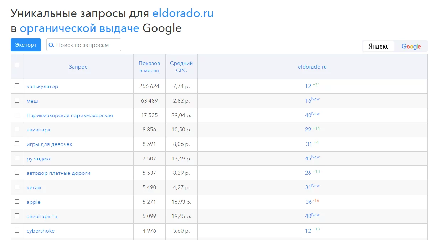The width and height of the screenshot is (433, 240).
Task: Click position 31 New for китай
Action: pyautogui.click(x=312, y=187)
